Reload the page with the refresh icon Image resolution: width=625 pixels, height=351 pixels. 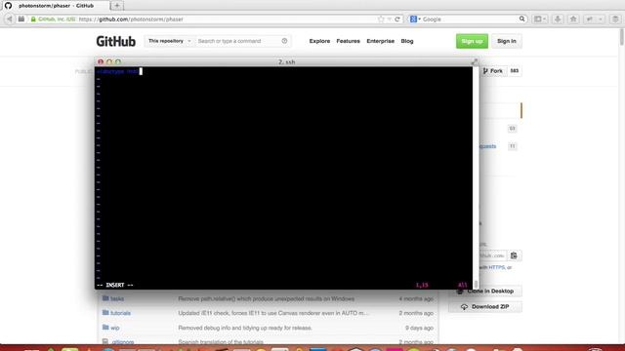pyautogui.click(x=397, y=19)
